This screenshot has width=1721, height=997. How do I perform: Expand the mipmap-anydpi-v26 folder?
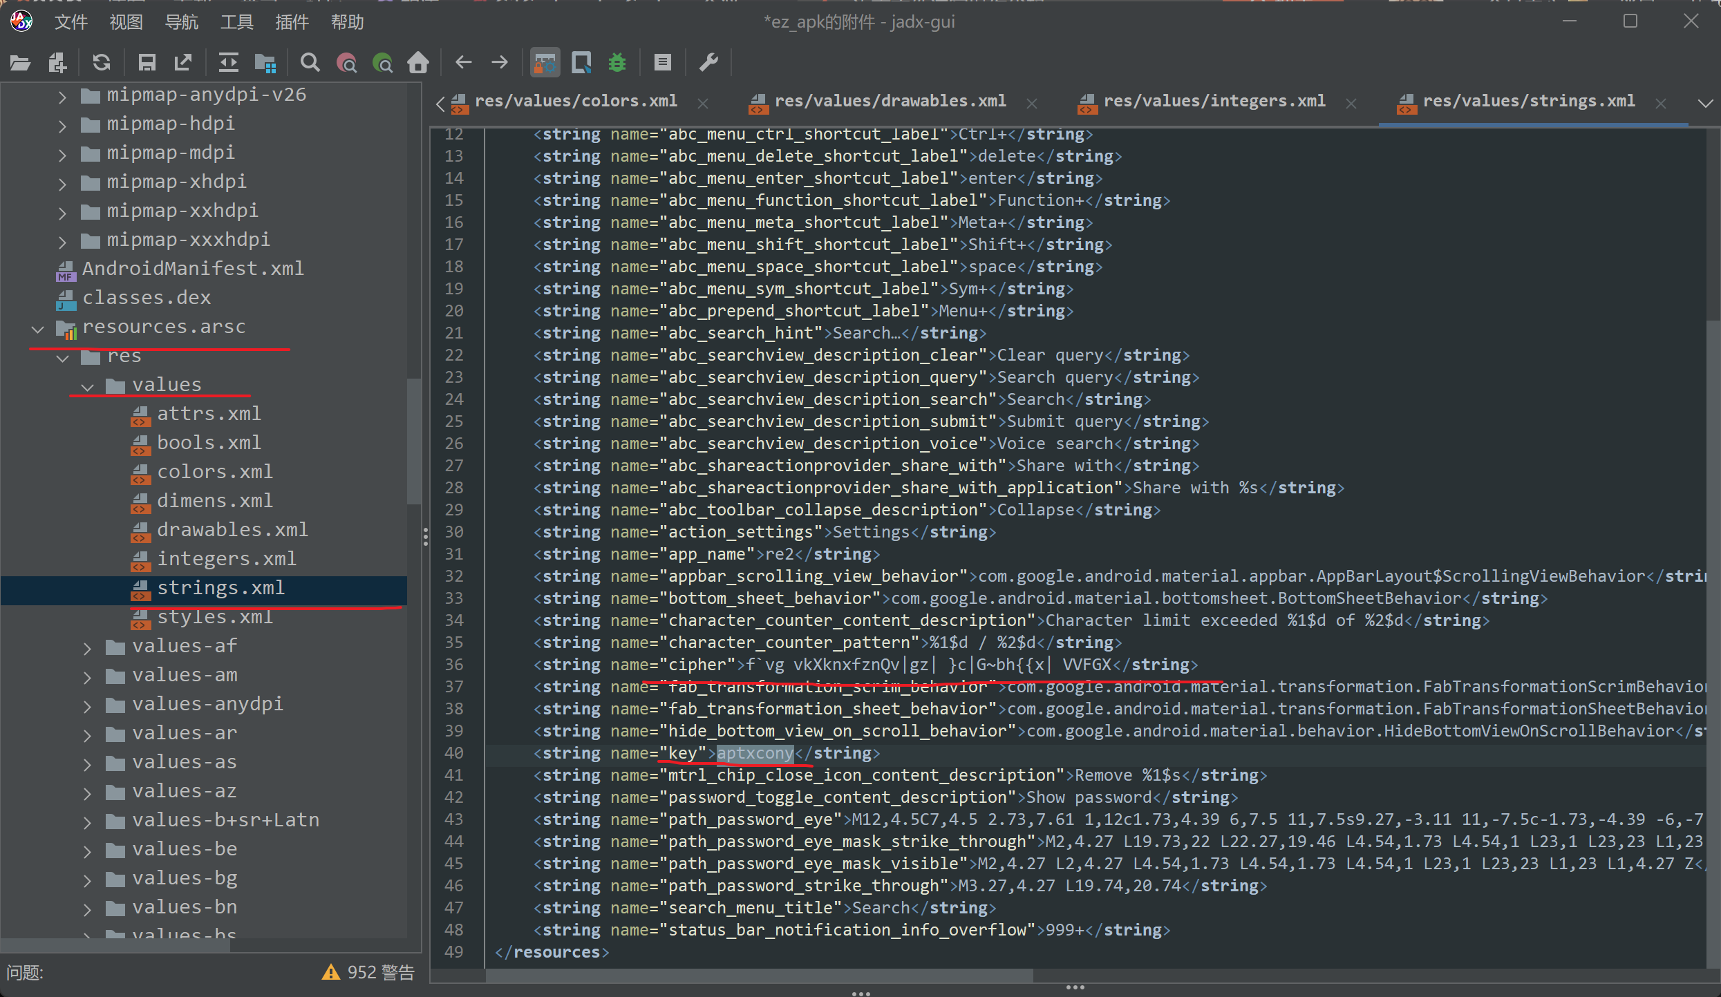pos(63,96)
